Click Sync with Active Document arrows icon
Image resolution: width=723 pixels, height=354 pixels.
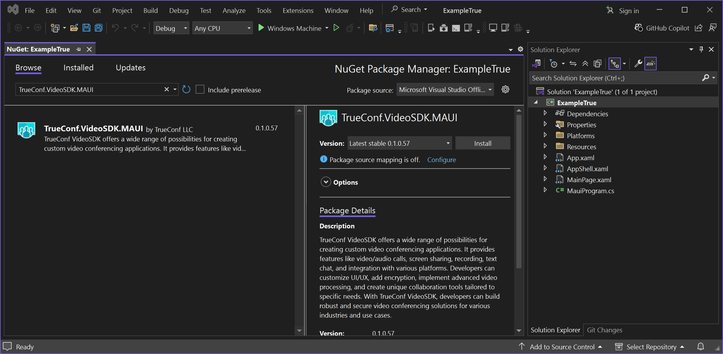click(x=573, y=64)
